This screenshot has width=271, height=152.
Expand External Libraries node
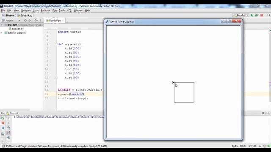tap(2, 33)
